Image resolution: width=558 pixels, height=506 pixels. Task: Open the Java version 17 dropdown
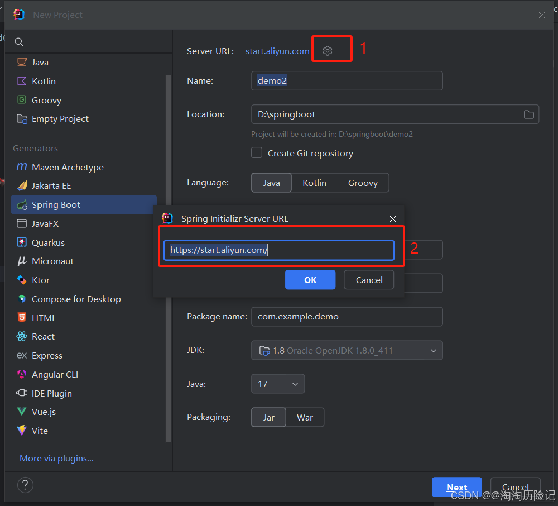click(278, 384)
